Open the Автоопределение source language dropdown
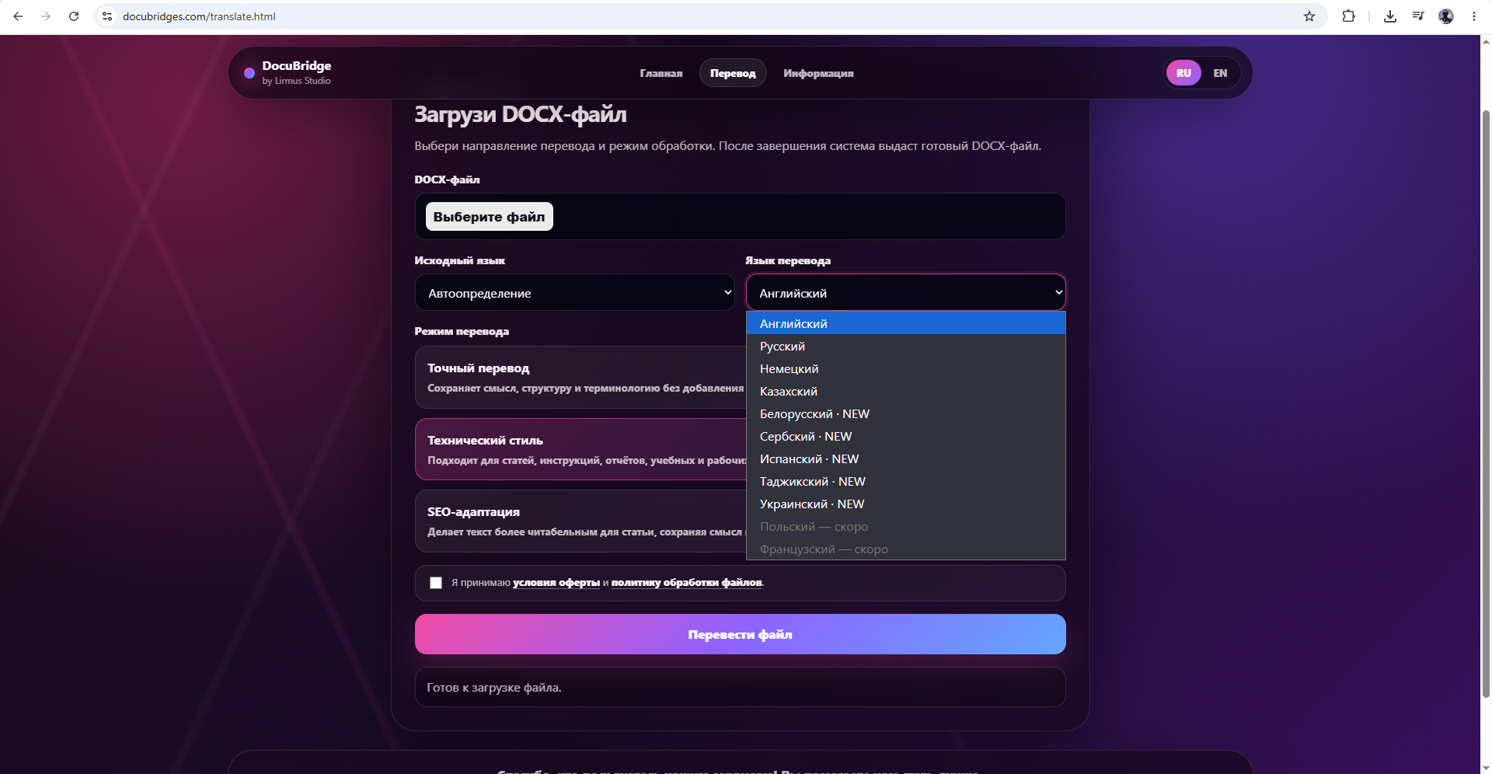 (575, 293)
